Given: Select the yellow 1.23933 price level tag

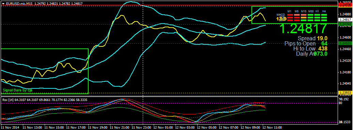Looking at the screenshot, I should click(346, 93).
